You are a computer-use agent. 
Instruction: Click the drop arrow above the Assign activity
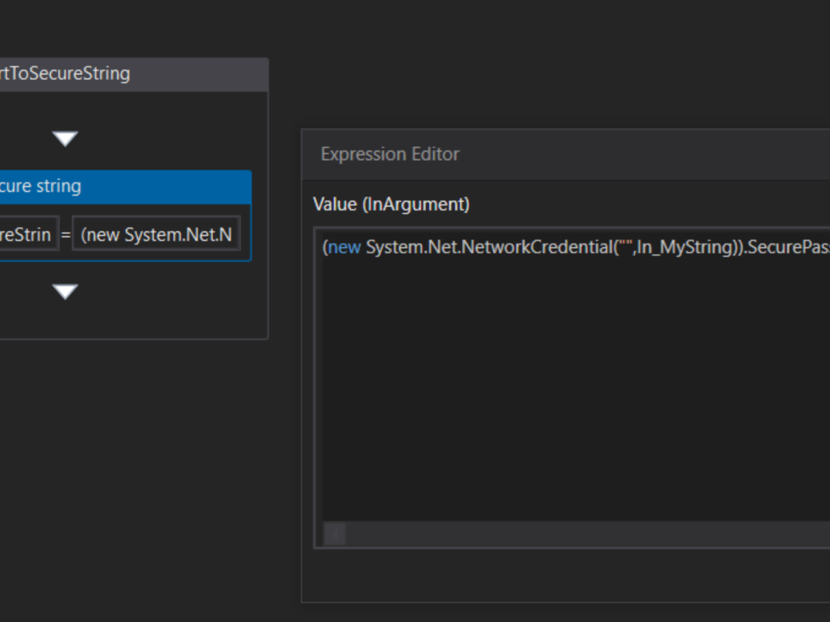65,138
